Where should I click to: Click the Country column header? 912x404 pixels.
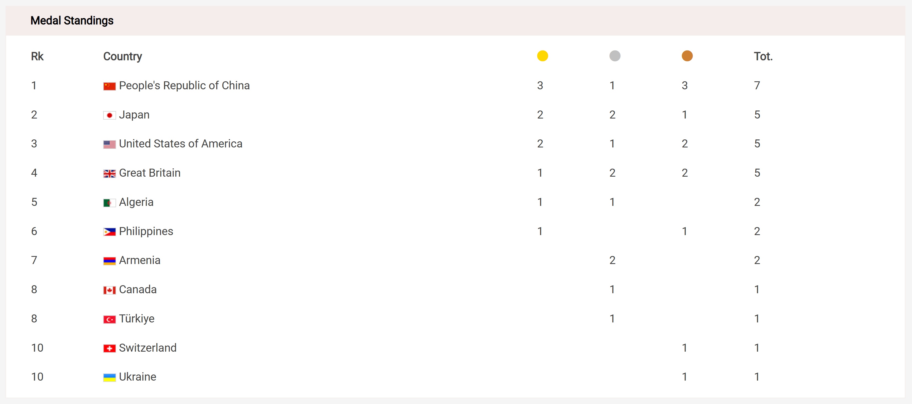pos(122,56)
